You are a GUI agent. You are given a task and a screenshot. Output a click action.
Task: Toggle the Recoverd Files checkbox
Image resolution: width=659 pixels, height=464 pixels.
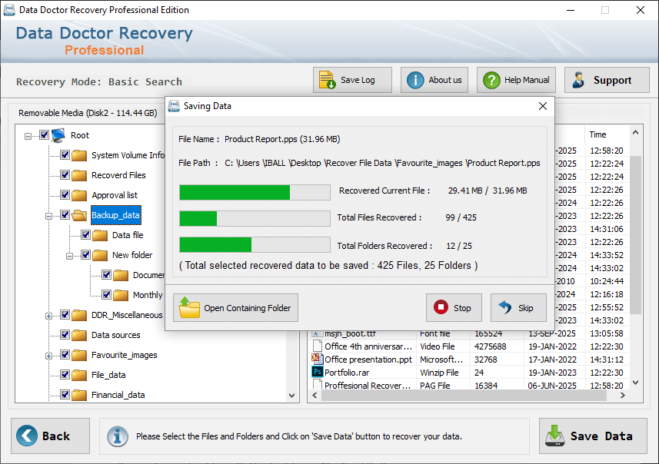(x=65, y=174)
